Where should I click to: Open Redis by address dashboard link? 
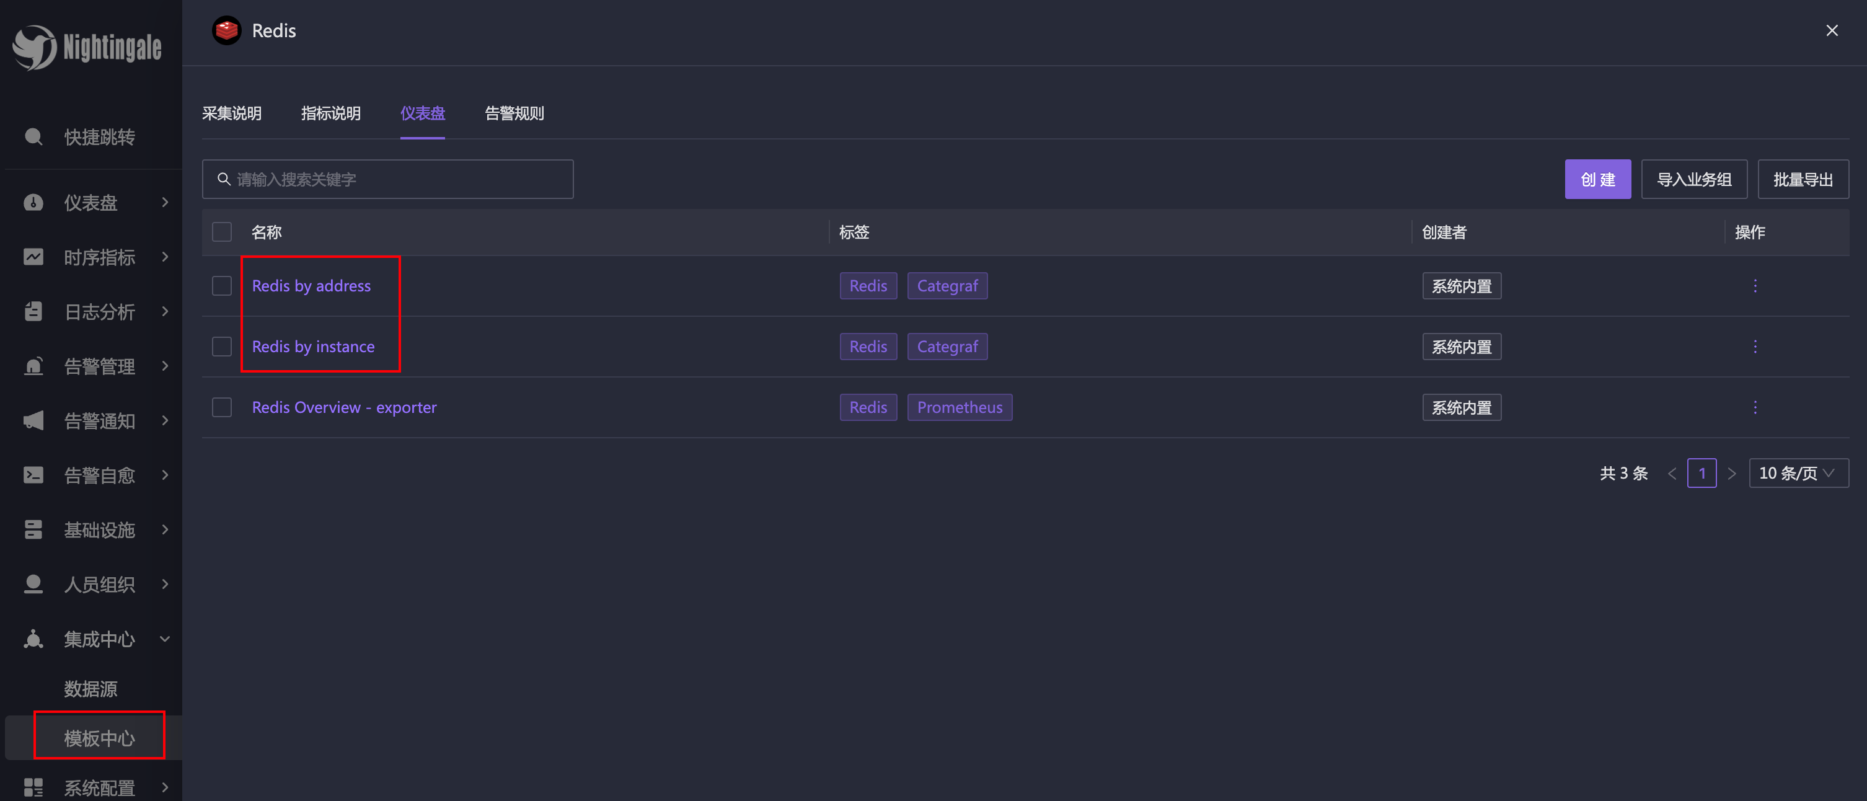311,286
